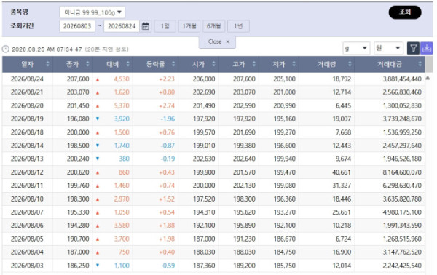
Task: Sort by 등락률 column arrows
Action: 173,64
